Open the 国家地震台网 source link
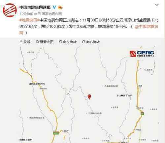This screenshot has width=165, height=143. click(52, 14)
